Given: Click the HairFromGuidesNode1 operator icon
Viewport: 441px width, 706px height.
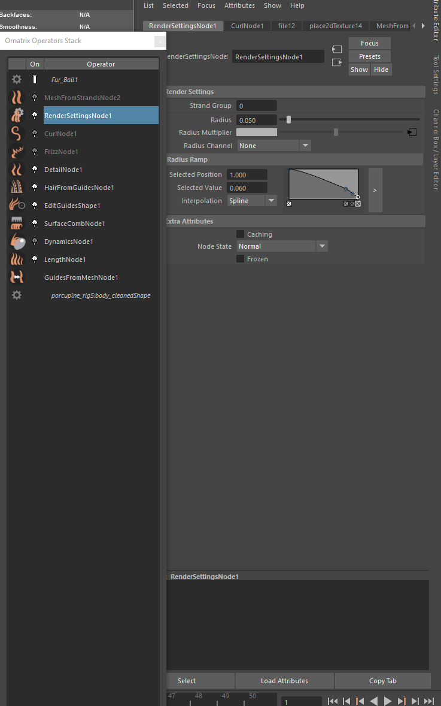Looking at the screenshot, I should tap(17, 188).
